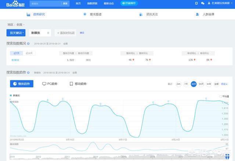The image size is (235, 161).
Task: Click the 新媒体 keyword input box
Action: pos(40,33)
